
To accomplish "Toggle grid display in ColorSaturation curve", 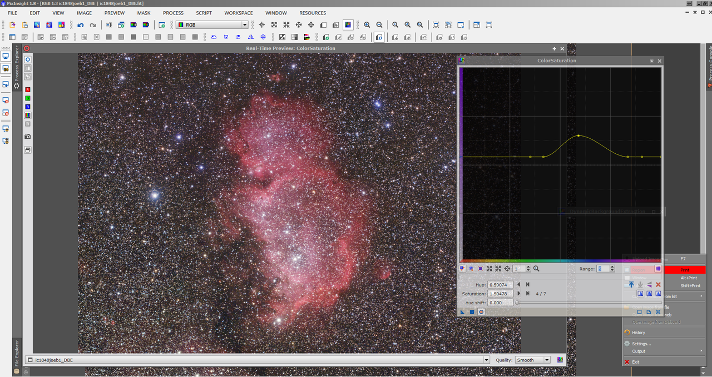I will 658,268.
